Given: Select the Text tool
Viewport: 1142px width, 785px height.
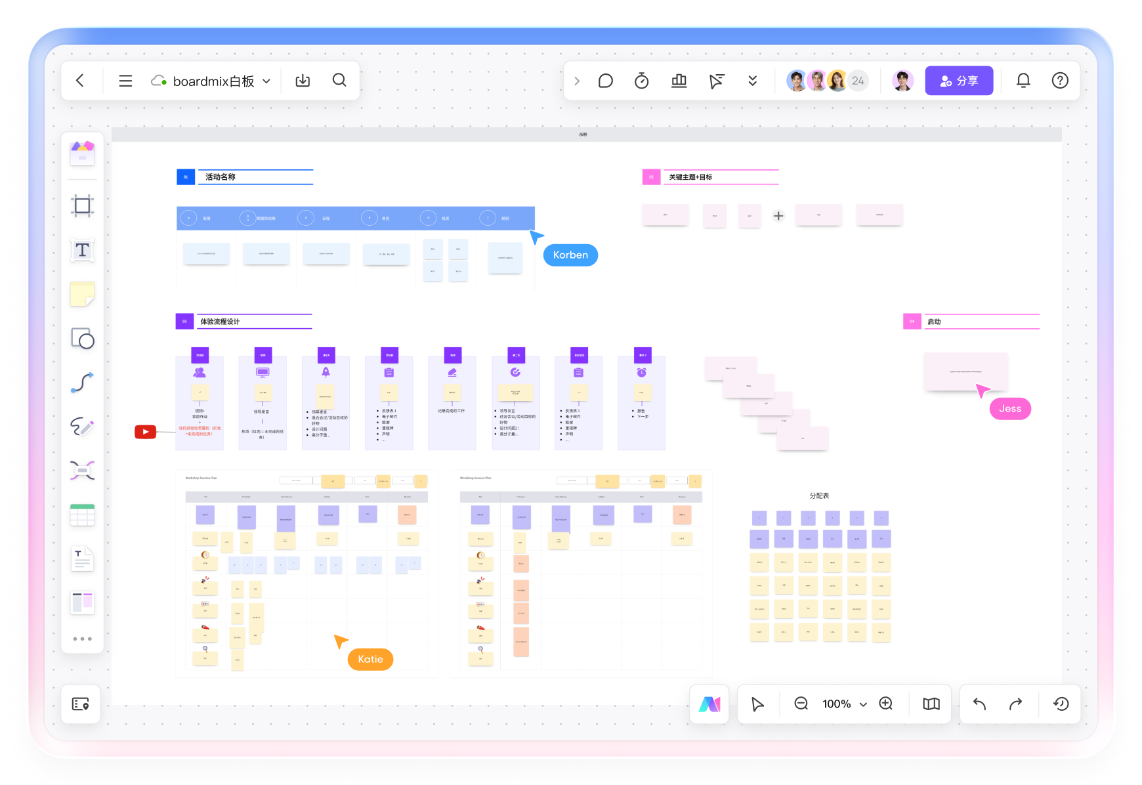Looking at the screenshot, I should (x=82, y=250).
